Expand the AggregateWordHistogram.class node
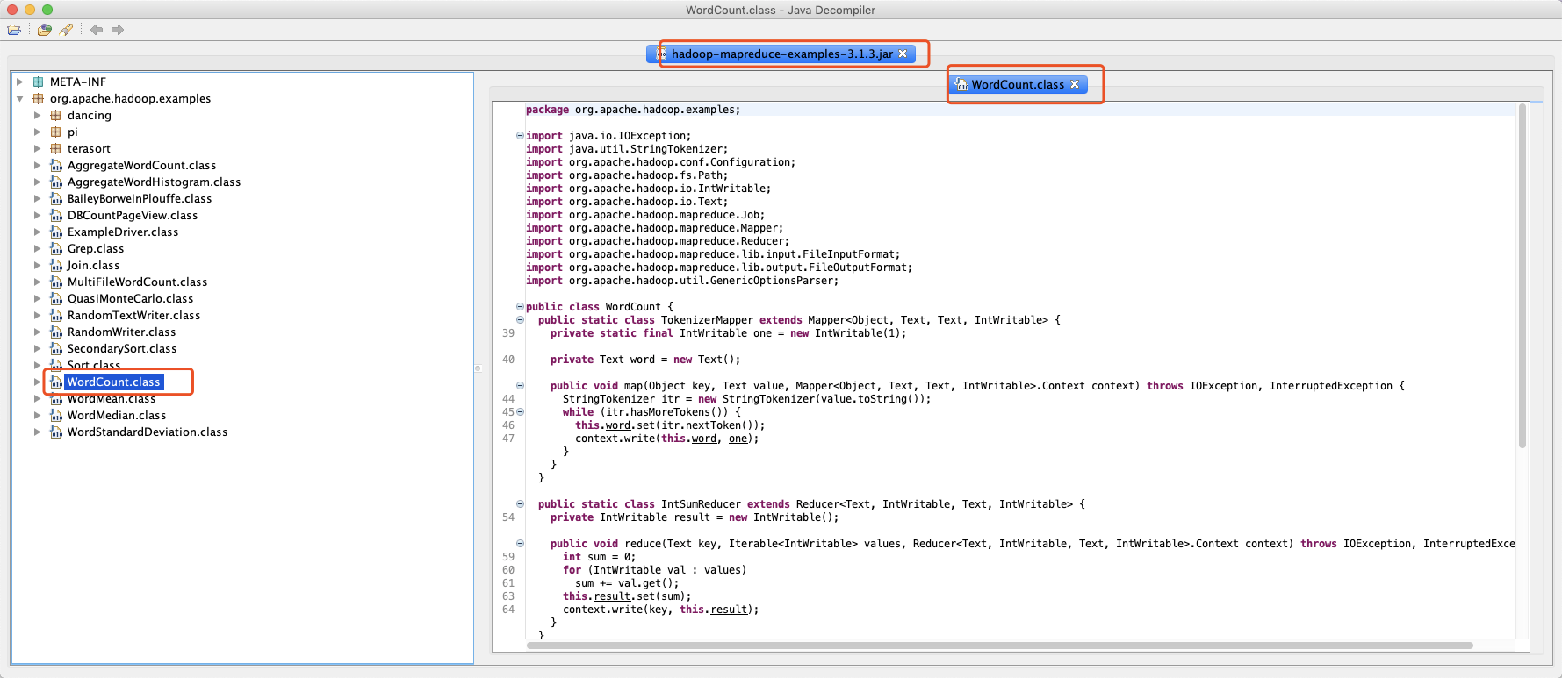The height and width of the screenshot is (678, 1562). coord(37,182)
